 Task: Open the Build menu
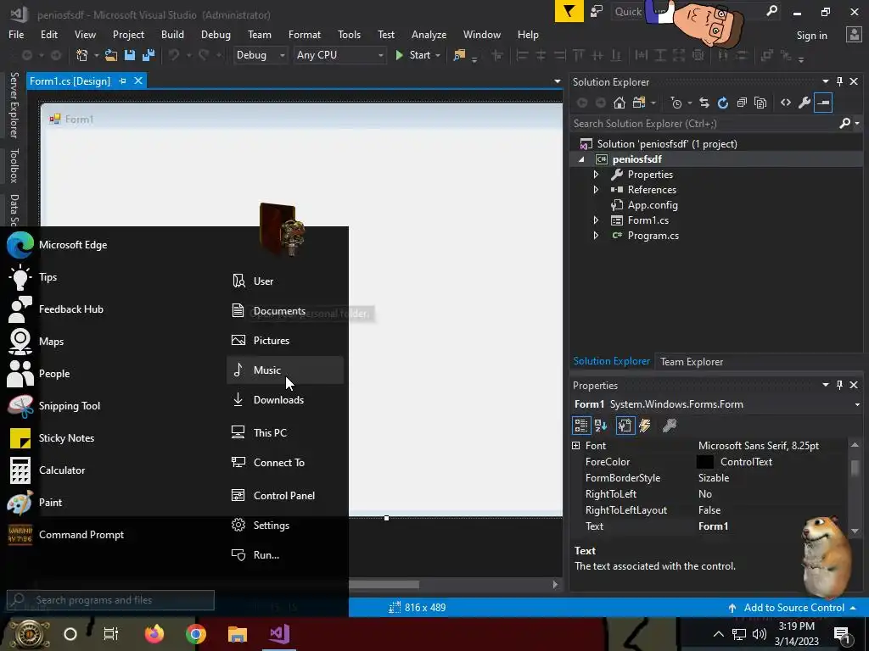(172, 34)
